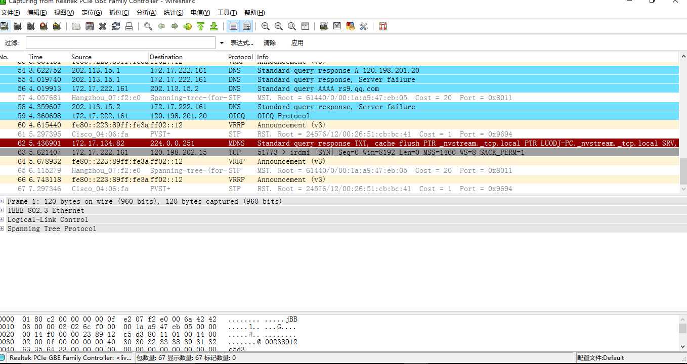Expand the Spanning Tree Protocol node
Screen dimensions: 687x364
point(3,229)
